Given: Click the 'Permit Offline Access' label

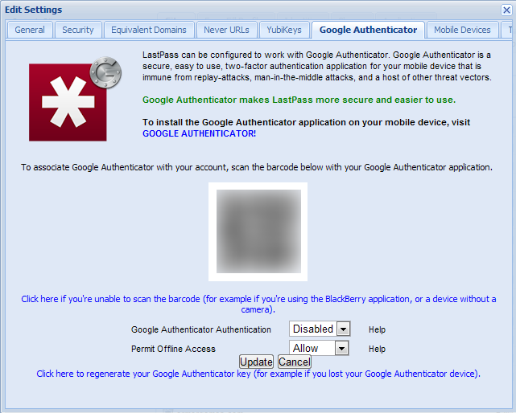Looking at the screenshot, I should (173, 349).
